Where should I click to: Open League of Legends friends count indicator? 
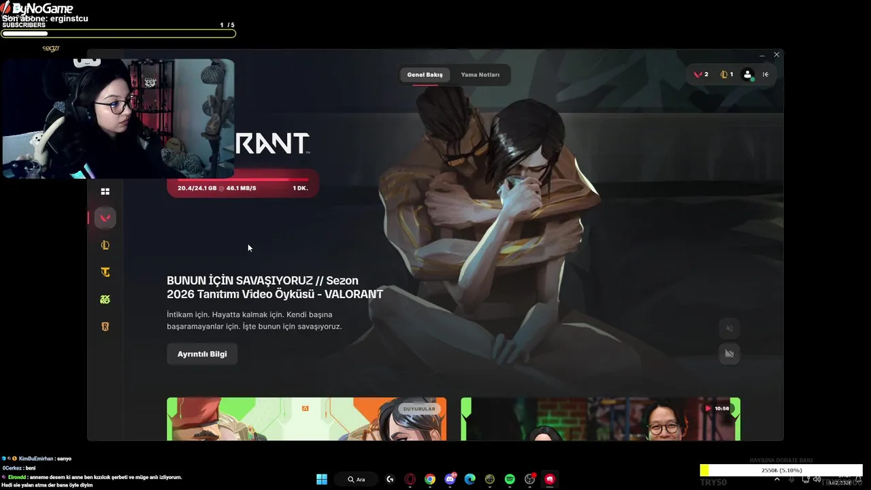click(x=727, y=75)
